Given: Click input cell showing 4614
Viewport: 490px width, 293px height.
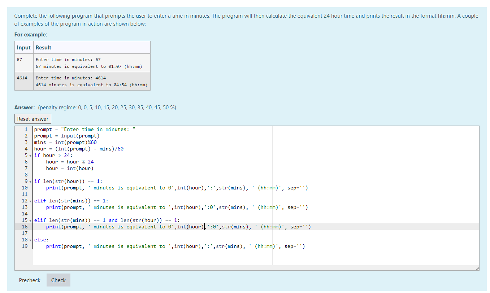Looking at the screenshot, I should click(x=24, y=81).
